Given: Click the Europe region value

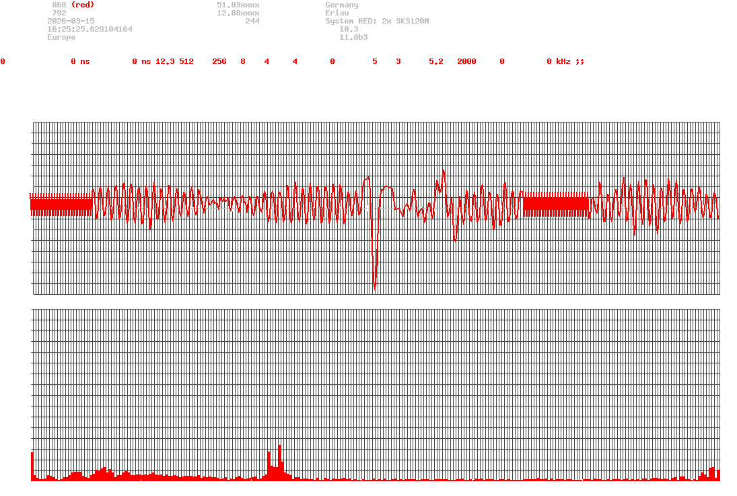Looking at the screenshot, I should [x=61, y=37].
